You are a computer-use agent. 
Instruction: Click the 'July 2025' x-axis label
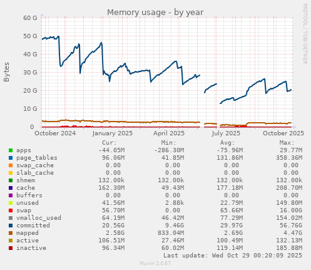tap(226, 133)
